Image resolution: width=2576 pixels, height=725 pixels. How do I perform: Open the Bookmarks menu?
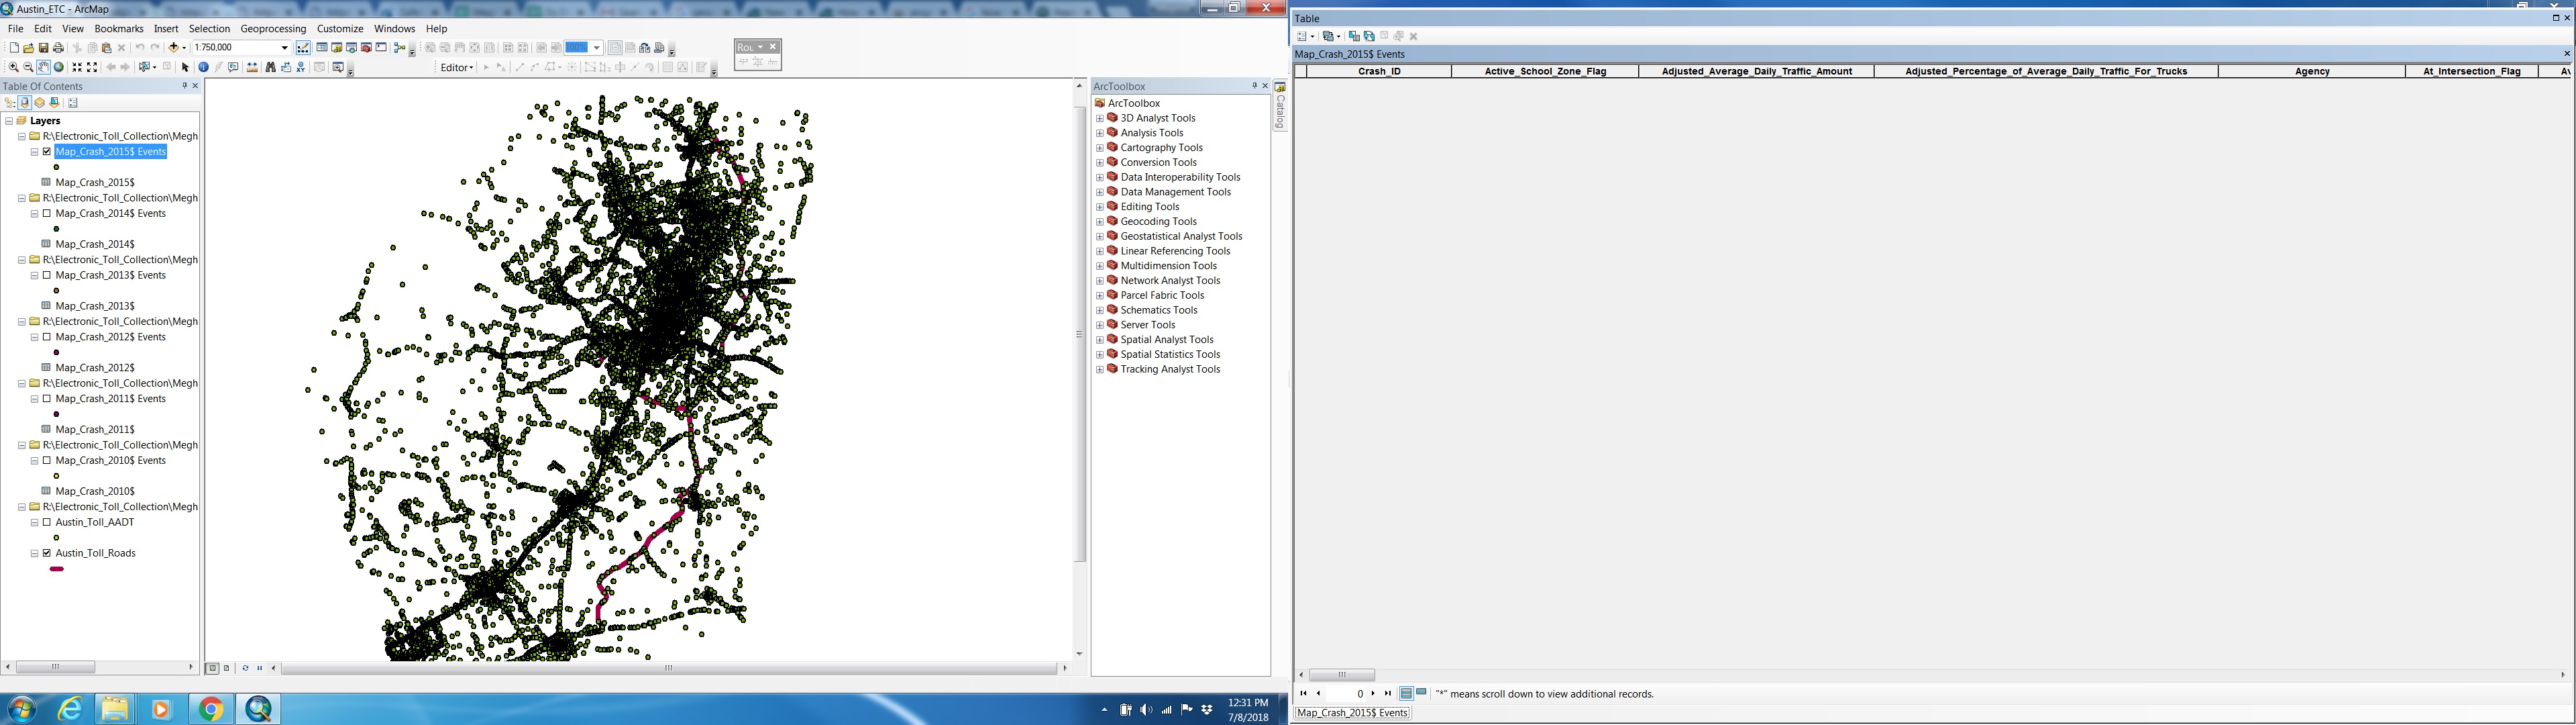(118, 29)
